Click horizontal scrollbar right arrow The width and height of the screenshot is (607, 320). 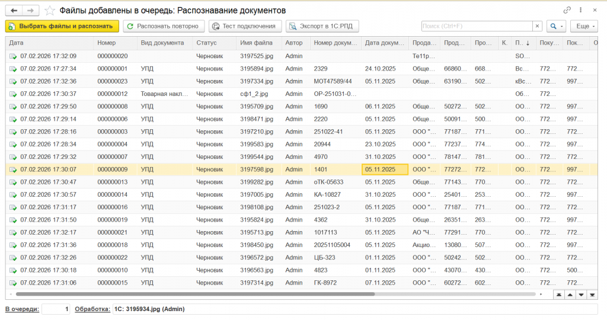click(x=541, y=295)
